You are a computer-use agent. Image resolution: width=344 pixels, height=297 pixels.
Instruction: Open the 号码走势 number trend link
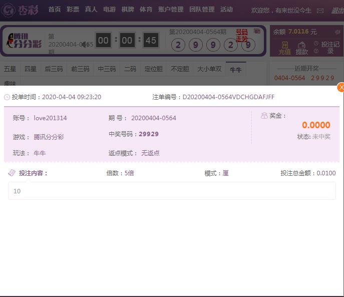pos(242,35)
